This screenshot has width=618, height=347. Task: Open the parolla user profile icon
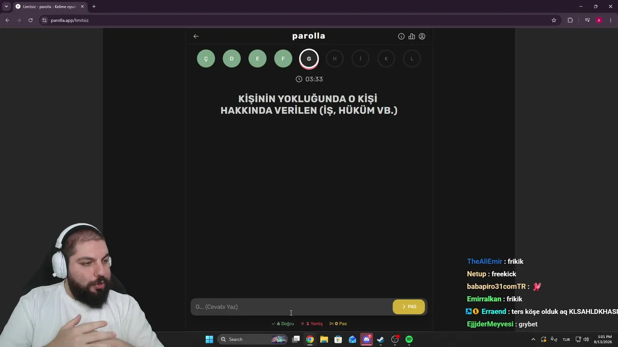pos(422,36)
